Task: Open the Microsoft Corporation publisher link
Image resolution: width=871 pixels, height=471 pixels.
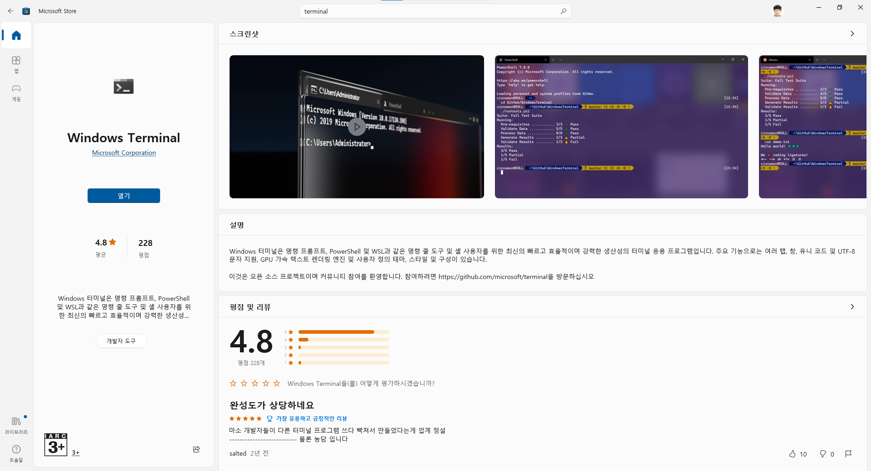Action: click(x=124, y=153)
